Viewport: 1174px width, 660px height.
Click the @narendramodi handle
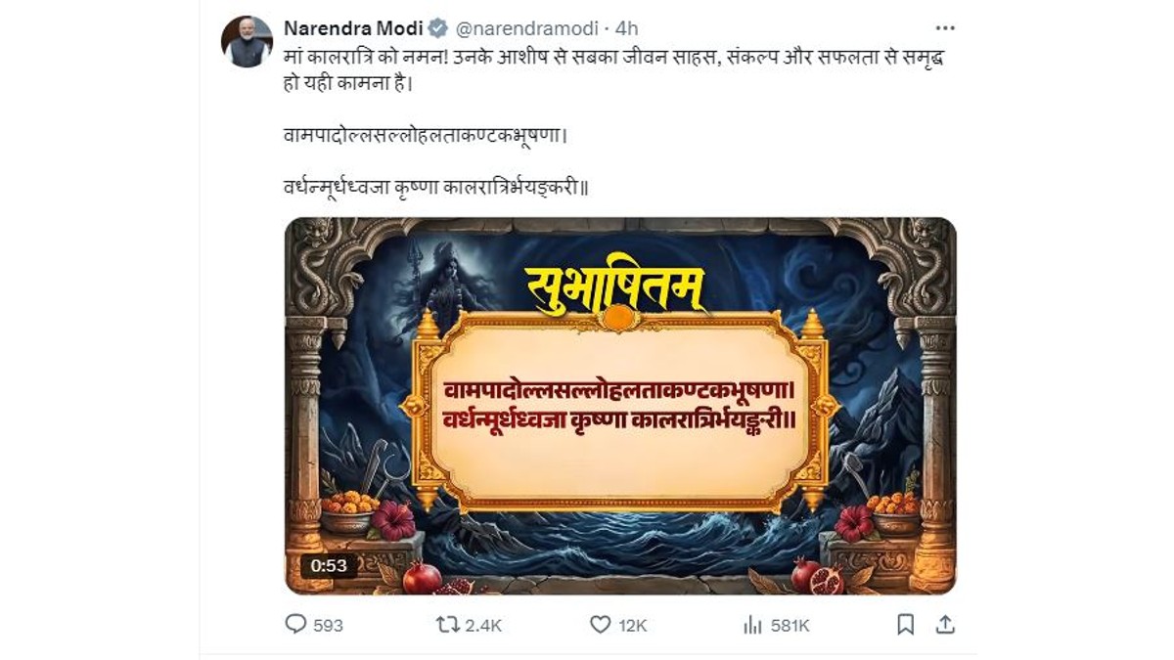524,28
